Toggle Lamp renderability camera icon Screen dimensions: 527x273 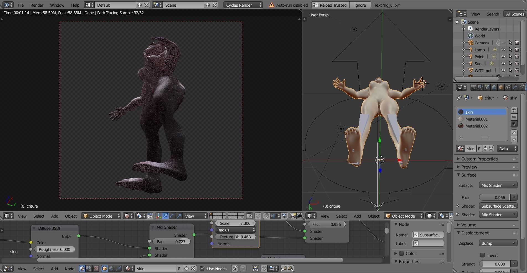coord(517,50)
